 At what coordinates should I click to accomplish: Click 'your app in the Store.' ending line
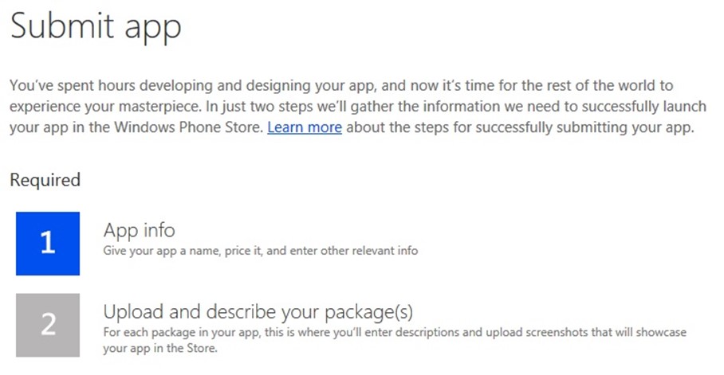(x=160, y=348)
